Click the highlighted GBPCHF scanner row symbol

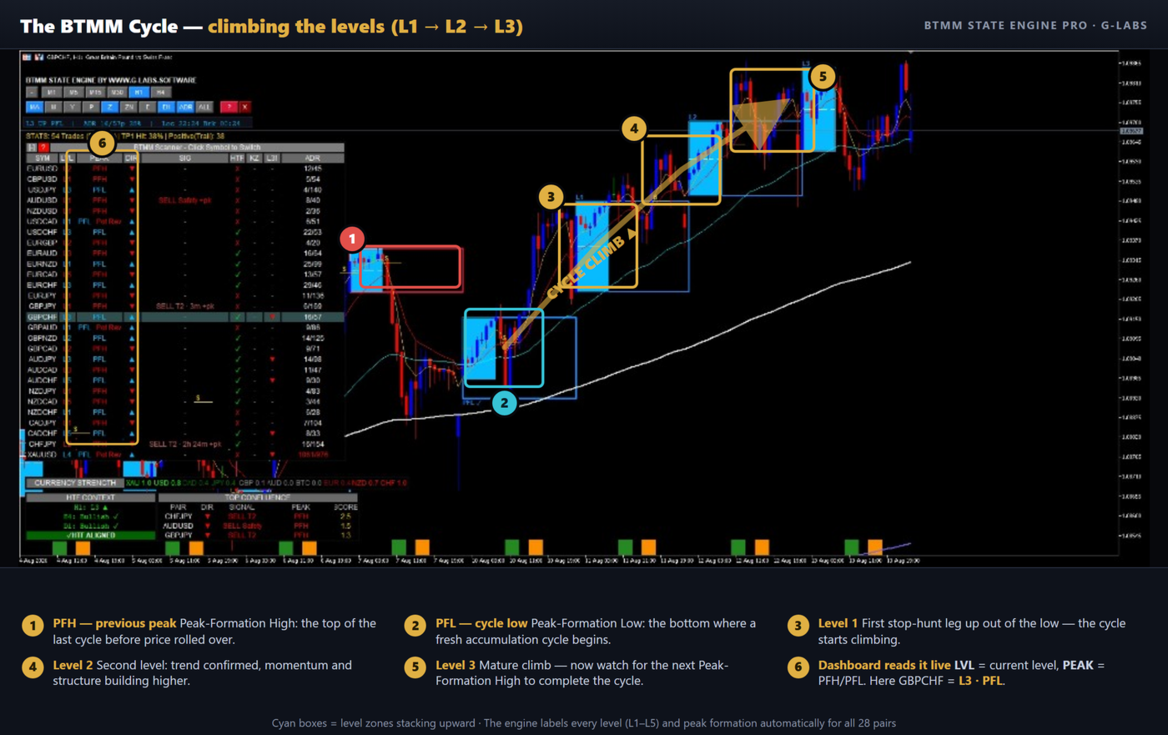(42, 317)
